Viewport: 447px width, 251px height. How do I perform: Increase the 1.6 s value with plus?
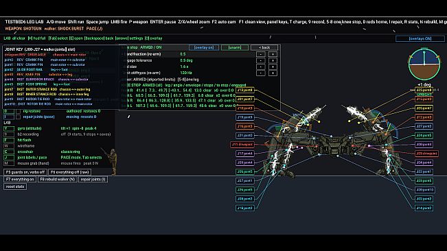[273, 67]
